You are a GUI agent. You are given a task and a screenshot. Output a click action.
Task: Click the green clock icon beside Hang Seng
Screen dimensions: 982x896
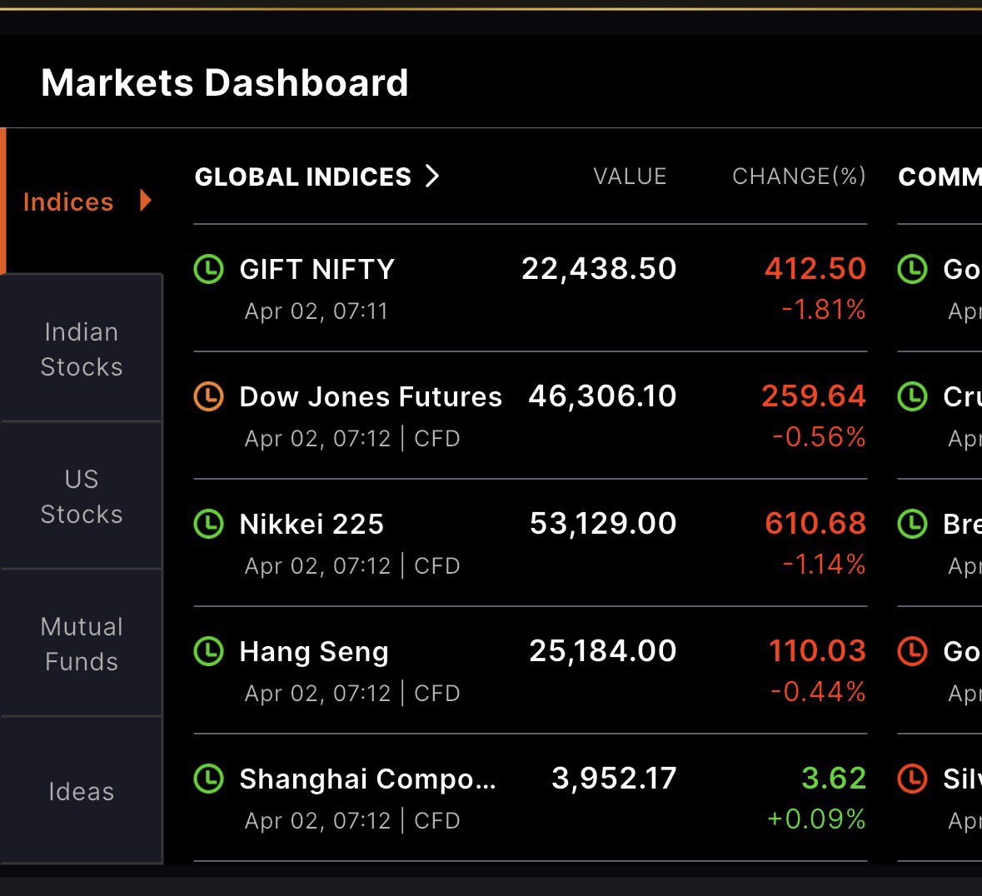208,651
